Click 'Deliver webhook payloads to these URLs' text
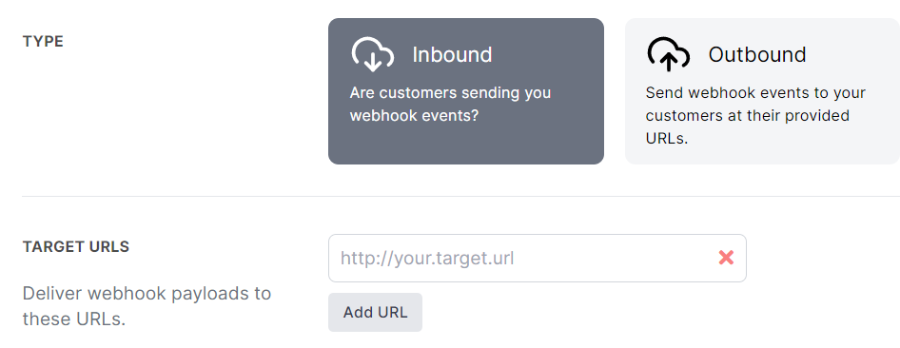The image size is (900, 348). click(x=147, y=306)
